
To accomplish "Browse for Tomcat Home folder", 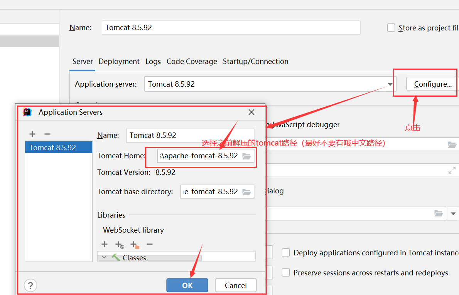I will pos(246,156).
